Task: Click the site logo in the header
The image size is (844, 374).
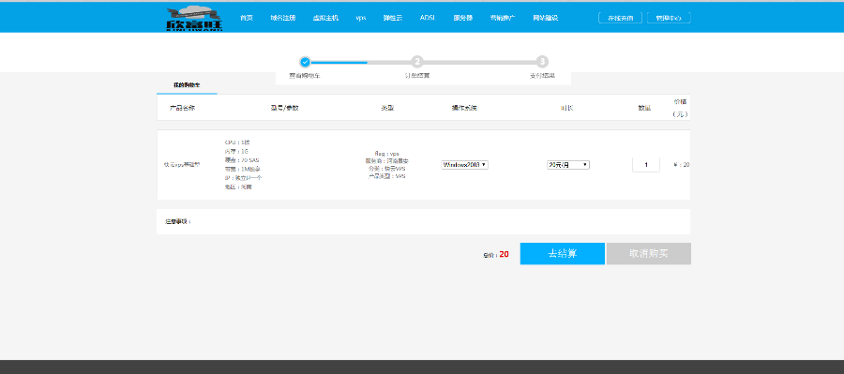Action: click(194, 19)
